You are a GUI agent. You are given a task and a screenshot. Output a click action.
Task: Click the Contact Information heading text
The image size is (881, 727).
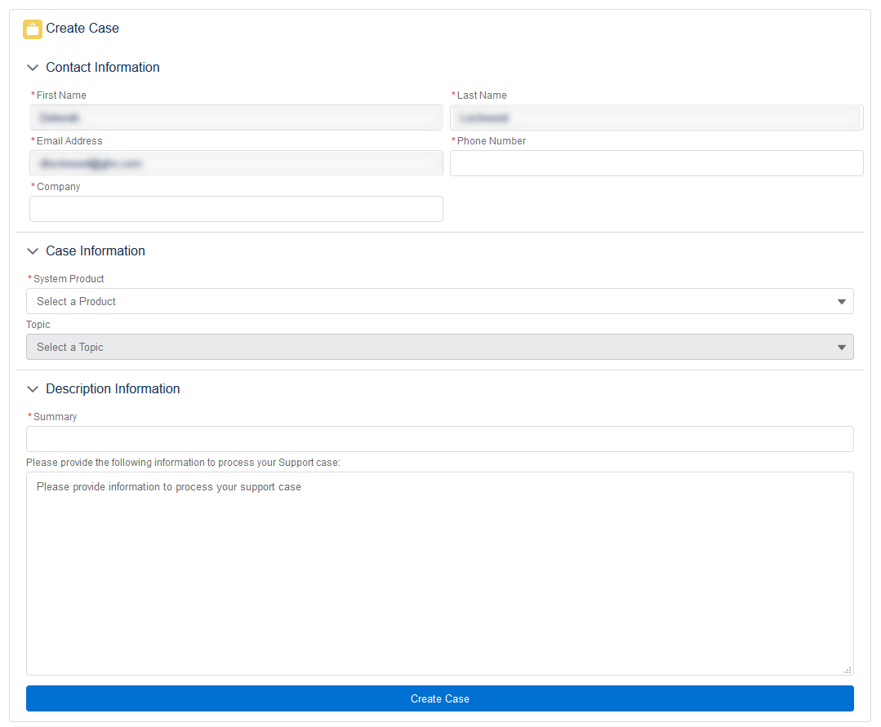103,68
